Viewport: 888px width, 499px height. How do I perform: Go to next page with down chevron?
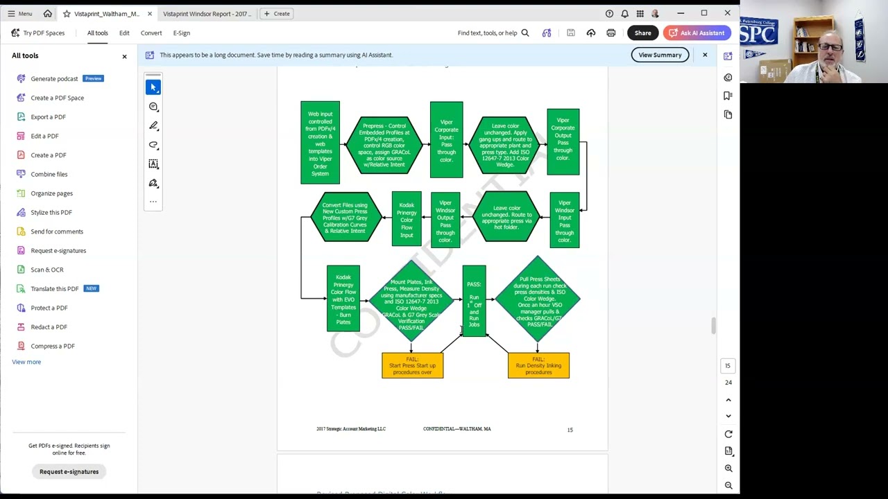728,416
